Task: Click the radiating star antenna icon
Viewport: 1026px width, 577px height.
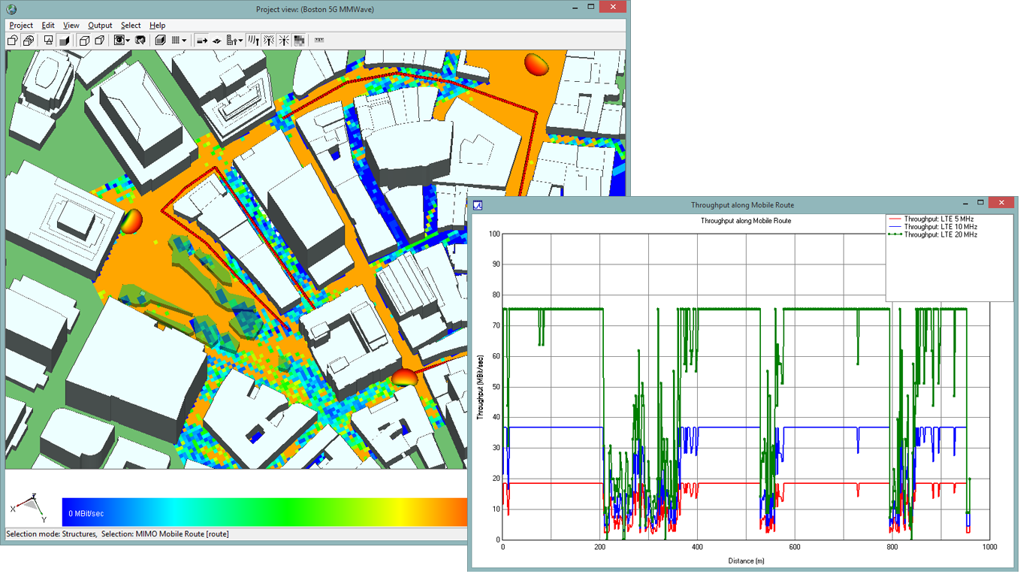Action: 284,41
